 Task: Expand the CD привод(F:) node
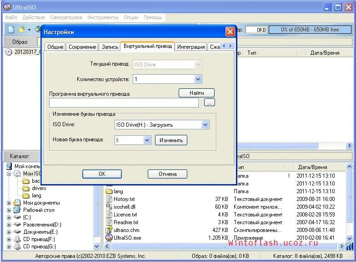click(x=9, y=239)
